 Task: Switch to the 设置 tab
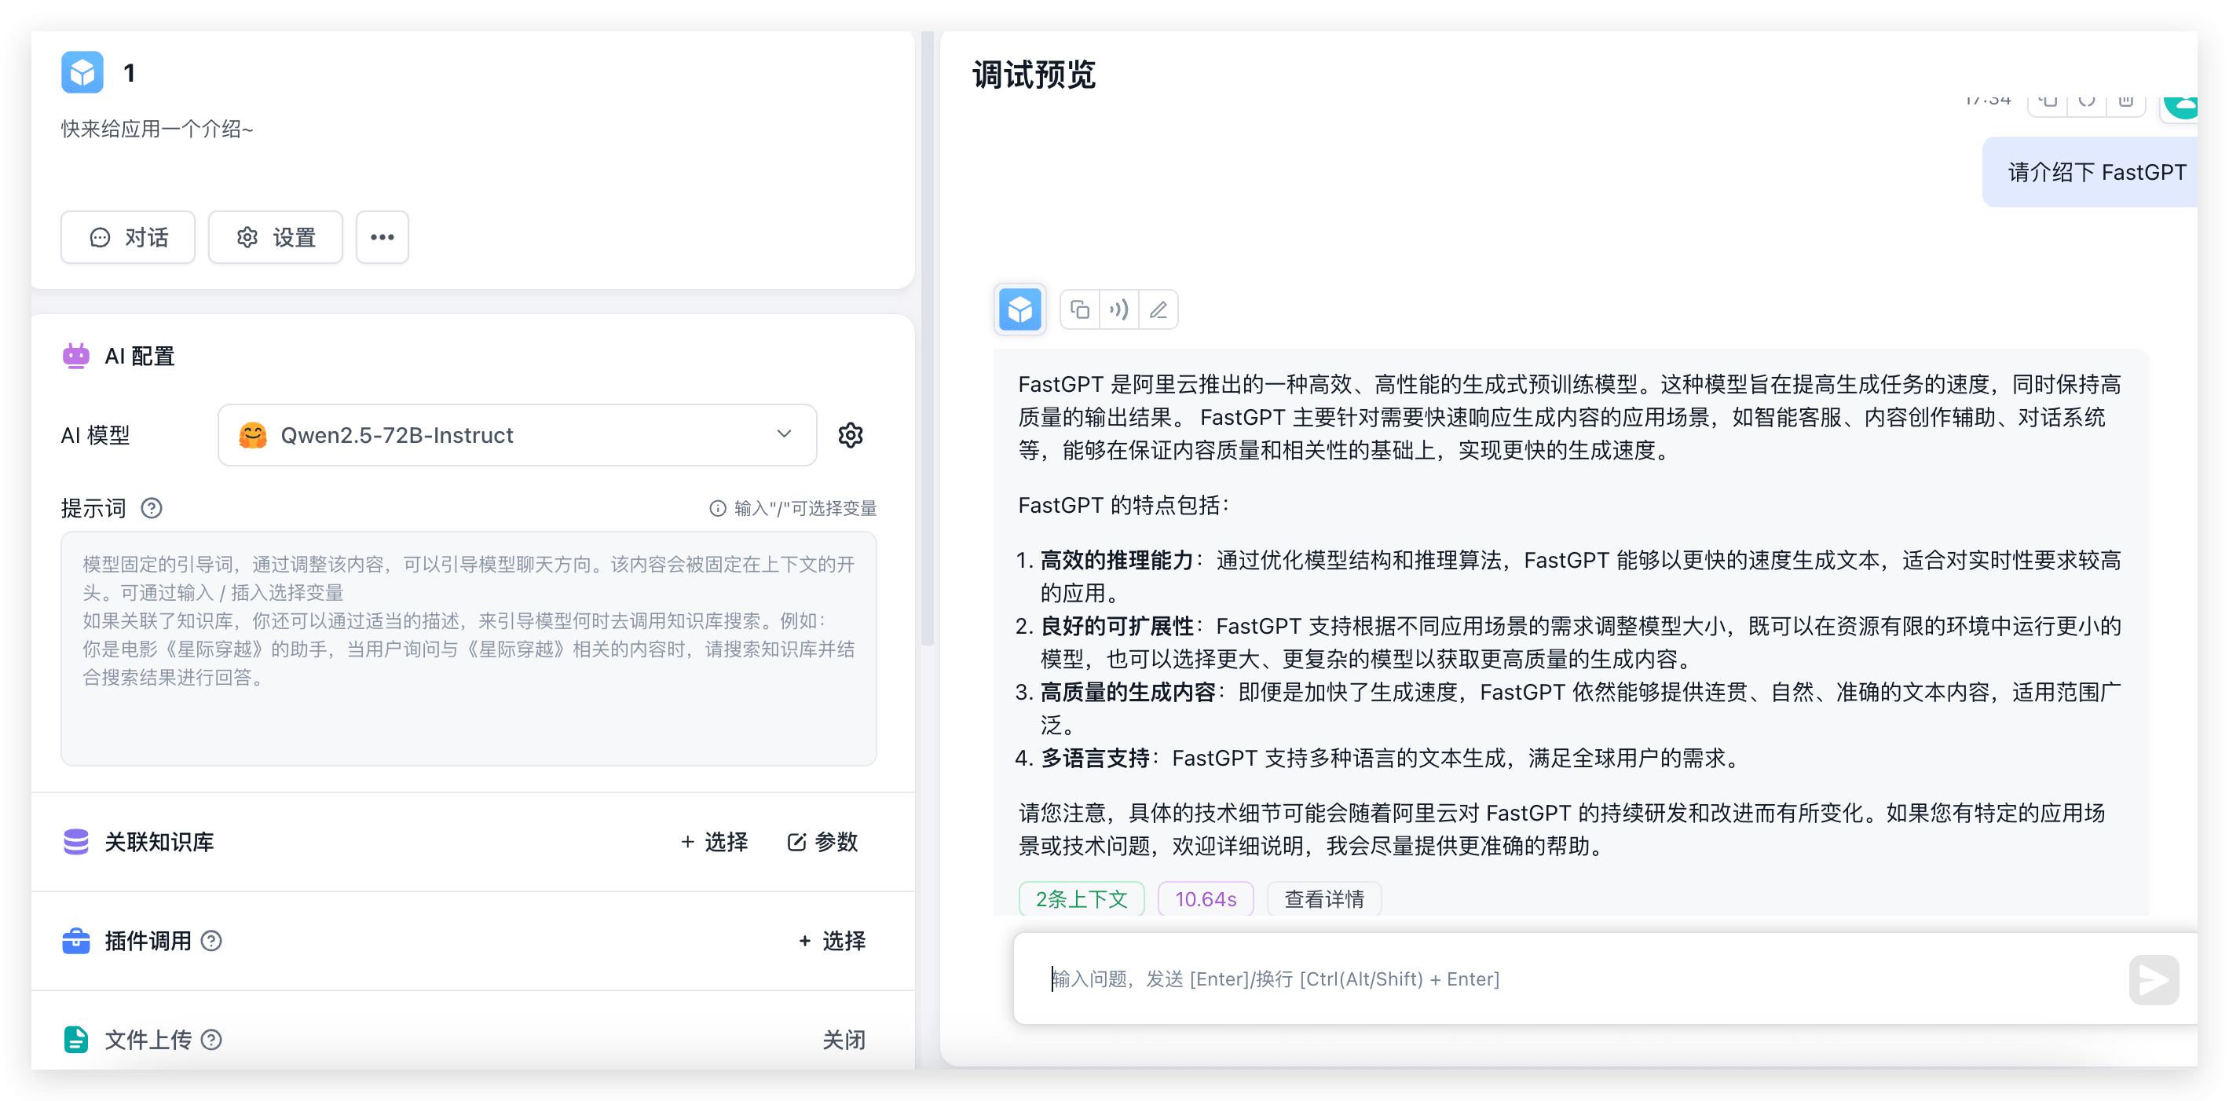click(x=275, y=237)
